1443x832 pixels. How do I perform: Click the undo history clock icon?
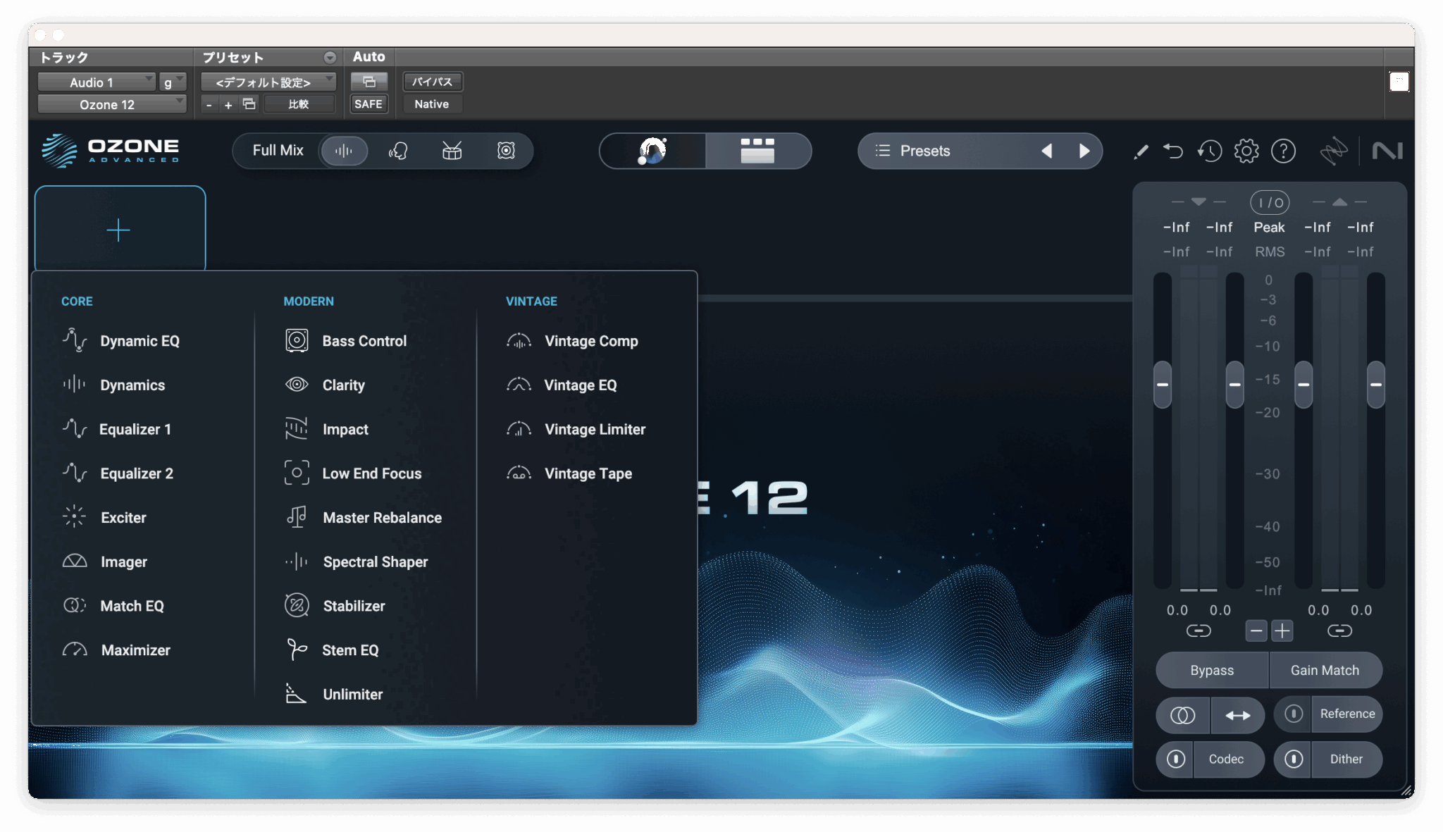pos(1209,151)
